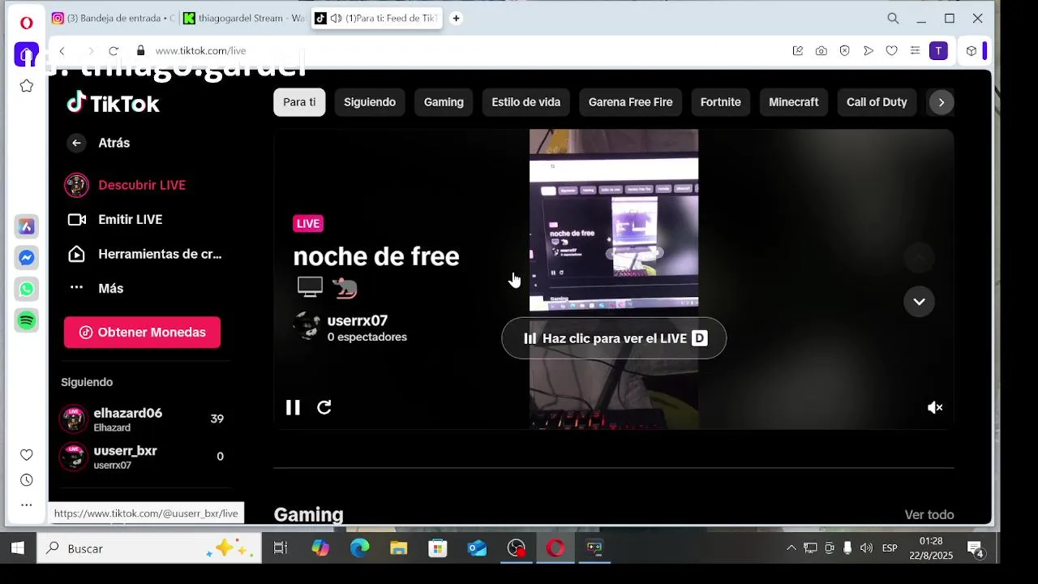Take snapshot with camera icon
The image size is (1038, 584).
(x=821, y=50)
